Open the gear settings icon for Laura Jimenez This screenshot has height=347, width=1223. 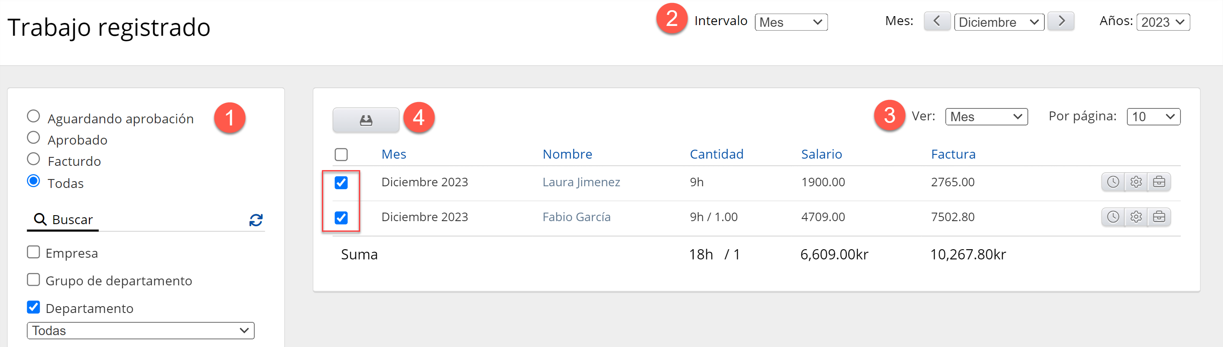pos(1136,182)
